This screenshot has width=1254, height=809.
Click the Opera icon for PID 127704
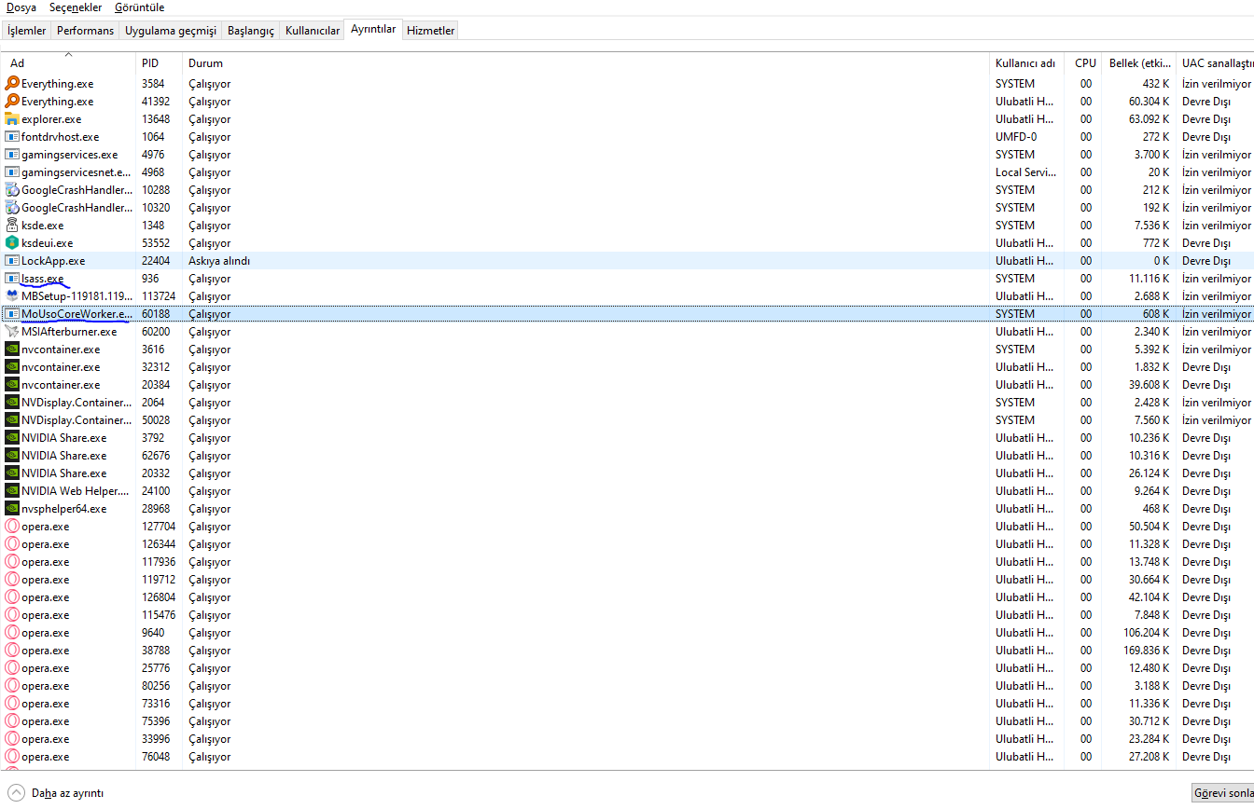[12, 526]
